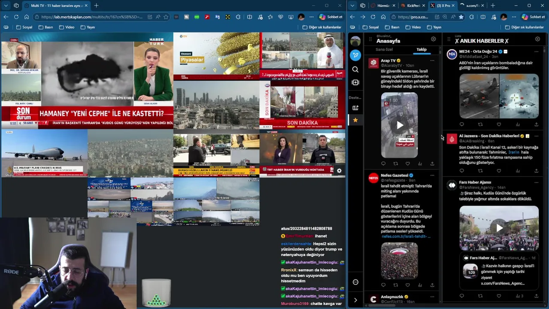Select the U.S. military plane crashes stream
549x309 pixels.
pos(44,153)
